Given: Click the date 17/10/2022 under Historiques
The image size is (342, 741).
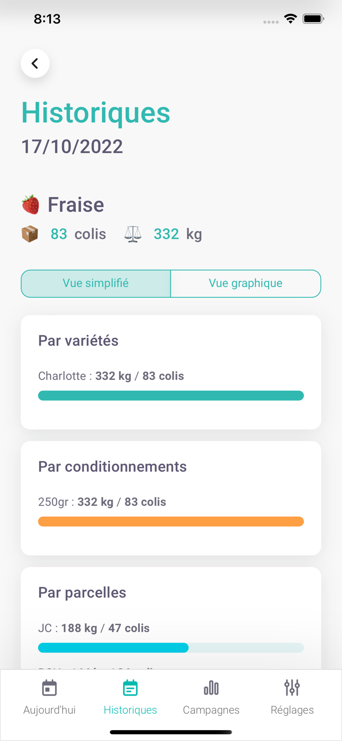Looking at the screenshot, I should click(72, 146).
